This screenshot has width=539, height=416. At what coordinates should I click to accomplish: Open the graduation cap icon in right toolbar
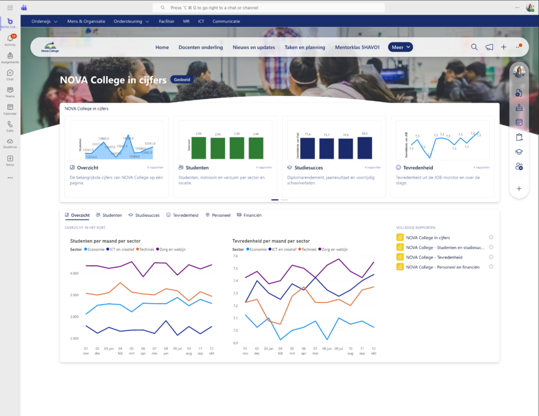(519, 152)
